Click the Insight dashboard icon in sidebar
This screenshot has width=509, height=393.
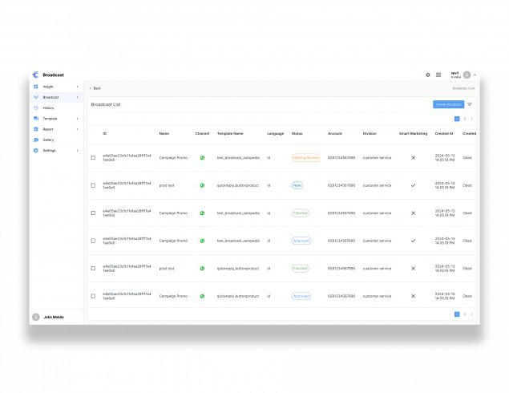pos(36,87)
